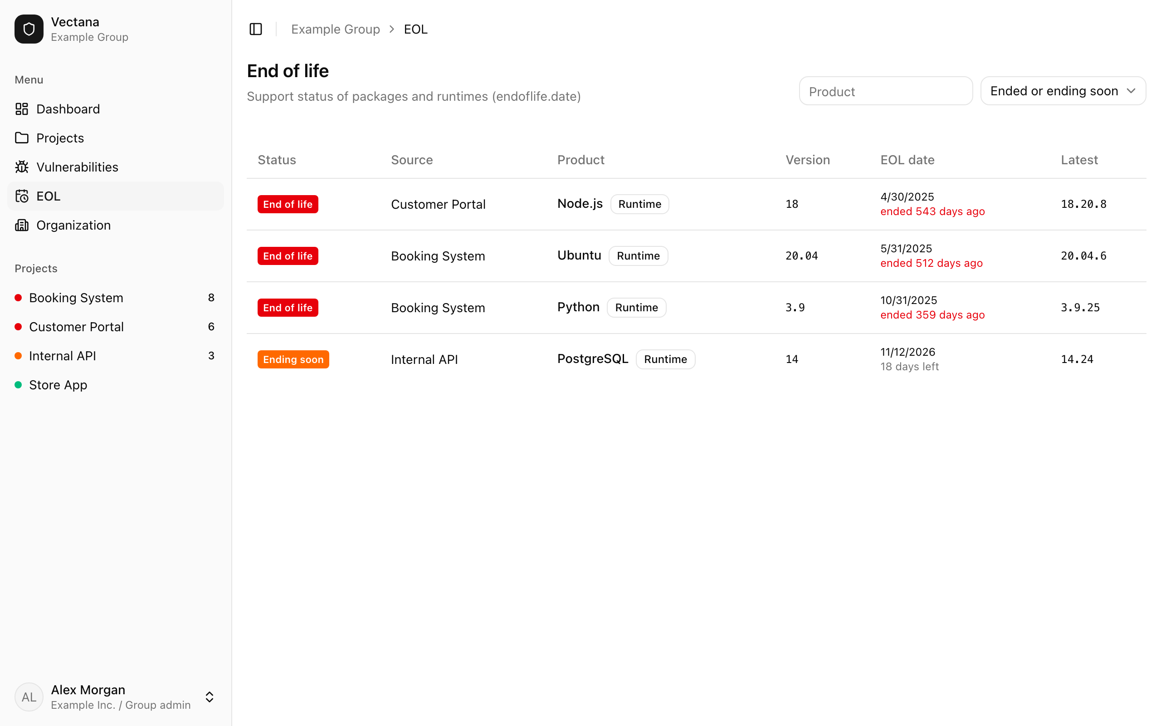Click the Vectana shield logo icon

[x=29, y=29]
